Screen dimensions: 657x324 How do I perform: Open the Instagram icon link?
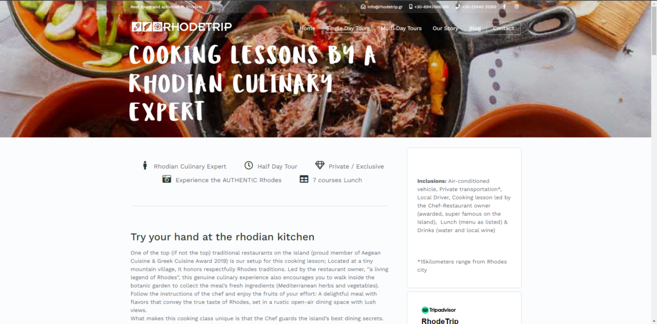point(517,7)
